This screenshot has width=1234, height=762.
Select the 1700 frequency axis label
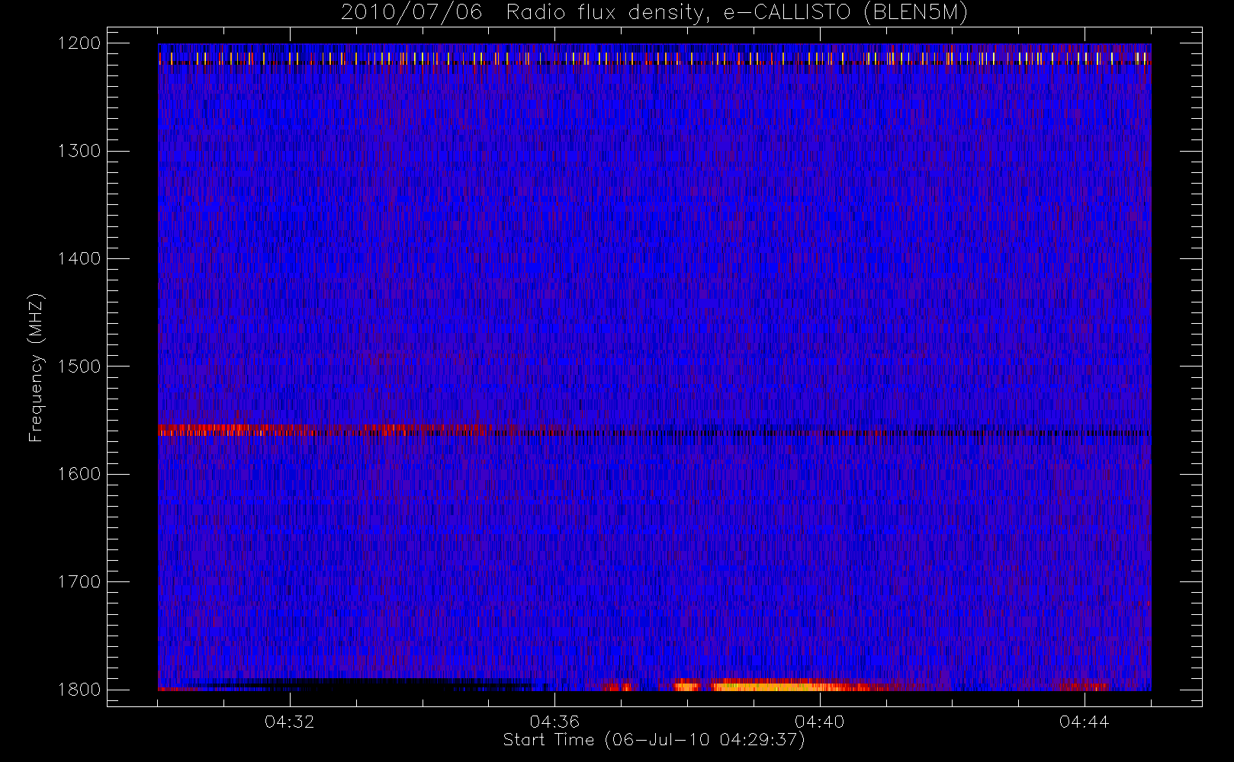(x=79, y=582)
